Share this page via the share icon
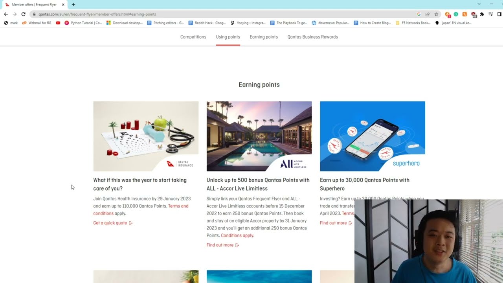Screen dimensions: 503x283 (428, 14)
